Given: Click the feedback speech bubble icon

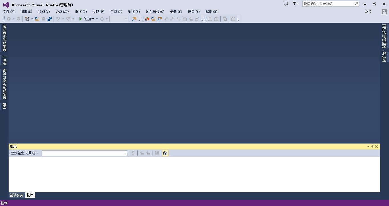Looking at the screenshot, I should point(286,4).
